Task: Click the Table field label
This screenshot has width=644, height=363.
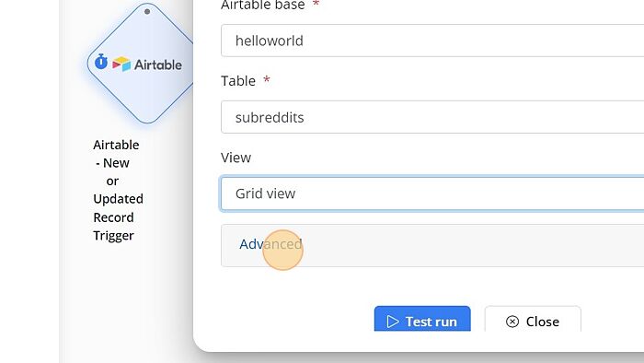Action: point(238,81)
